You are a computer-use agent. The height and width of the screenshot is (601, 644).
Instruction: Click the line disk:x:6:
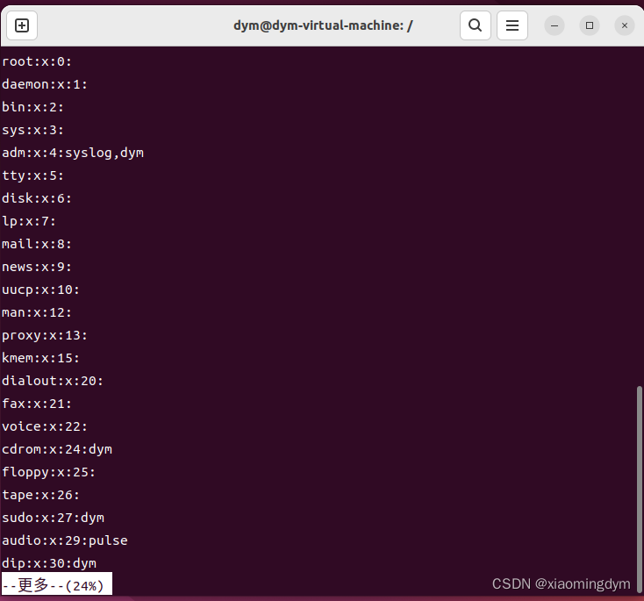(x=37, y=198)
